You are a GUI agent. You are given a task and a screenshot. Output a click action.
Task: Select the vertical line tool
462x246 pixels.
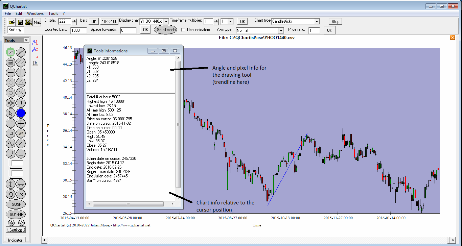(x=21, y=72)
